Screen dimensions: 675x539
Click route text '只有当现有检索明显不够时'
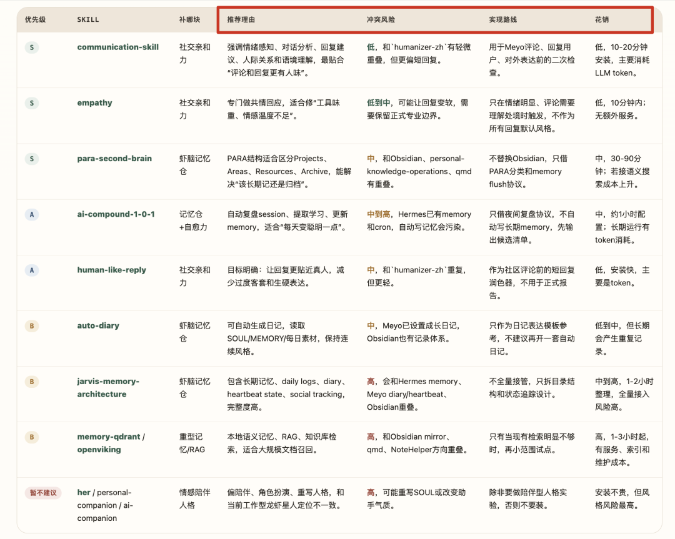tap(532, 443)
